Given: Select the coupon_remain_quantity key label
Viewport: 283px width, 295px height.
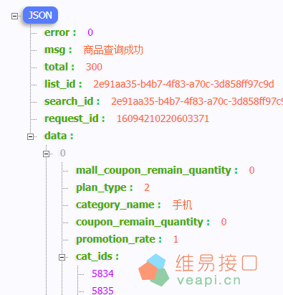Looking at the screenshot, I should (x=143, y=222).
